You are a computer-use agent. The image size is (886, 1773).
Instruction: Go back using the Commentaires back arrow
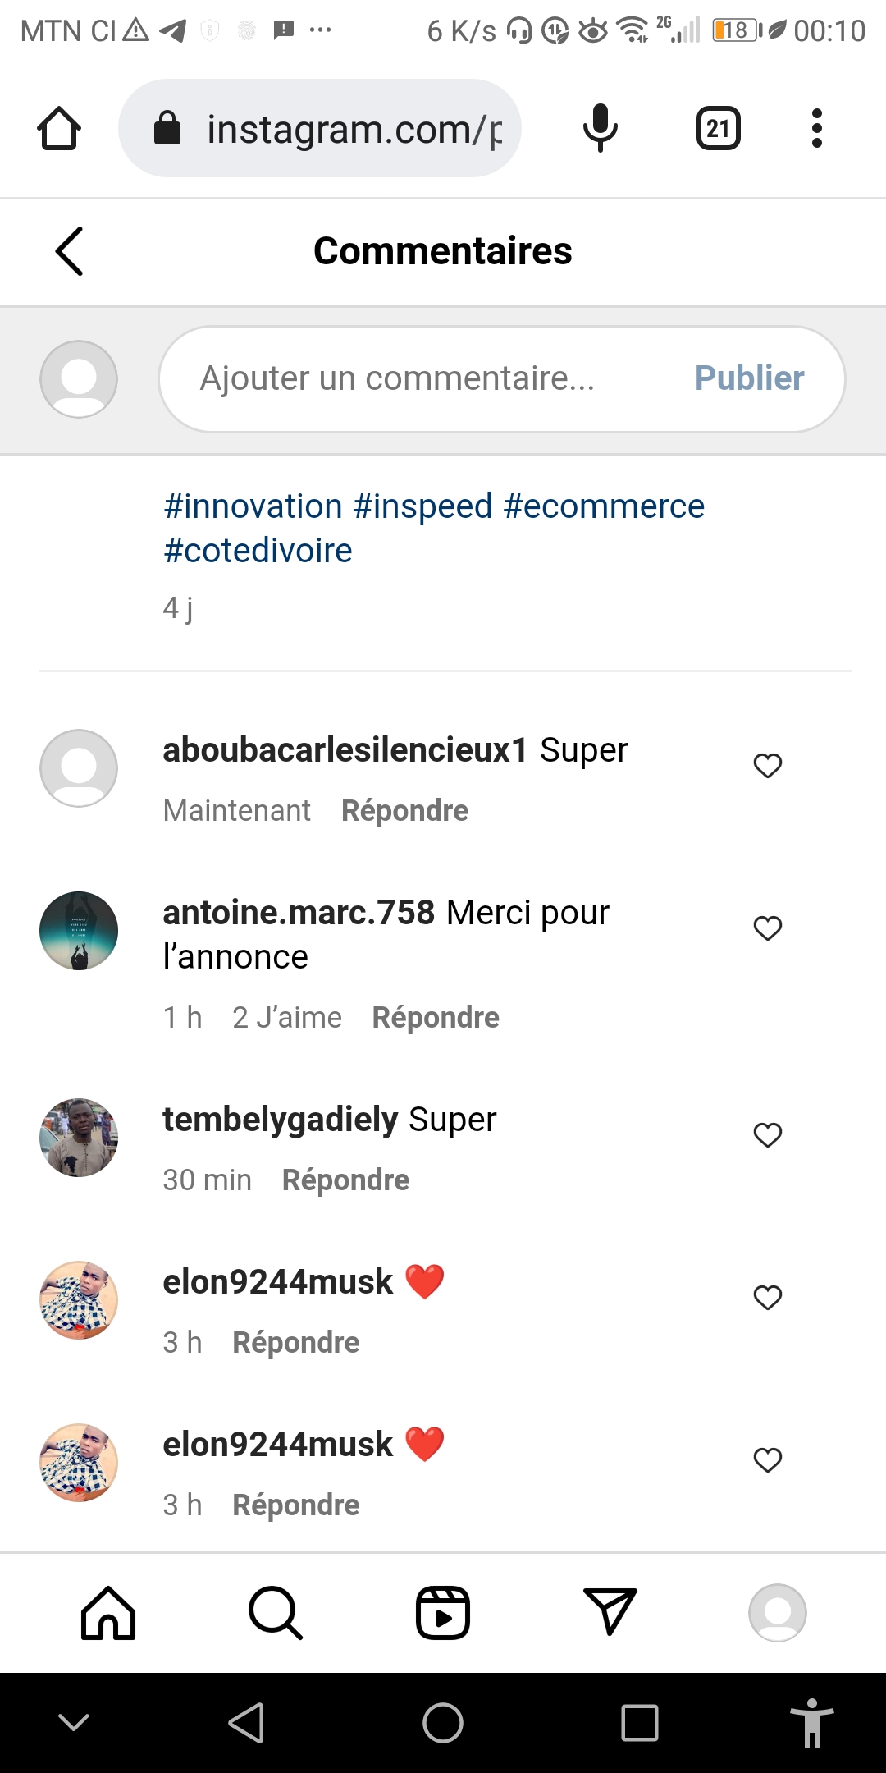pos(70,251)
